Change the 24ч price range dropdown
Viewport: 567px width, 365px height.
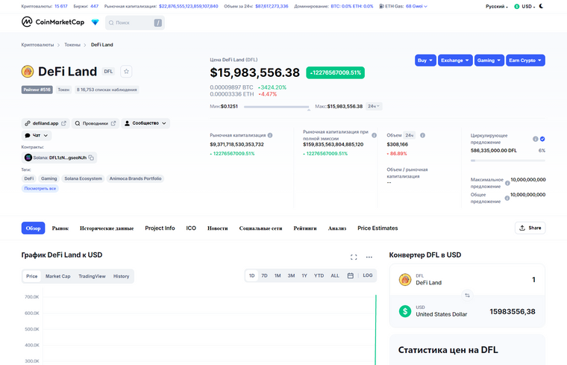tap(374, 106)
